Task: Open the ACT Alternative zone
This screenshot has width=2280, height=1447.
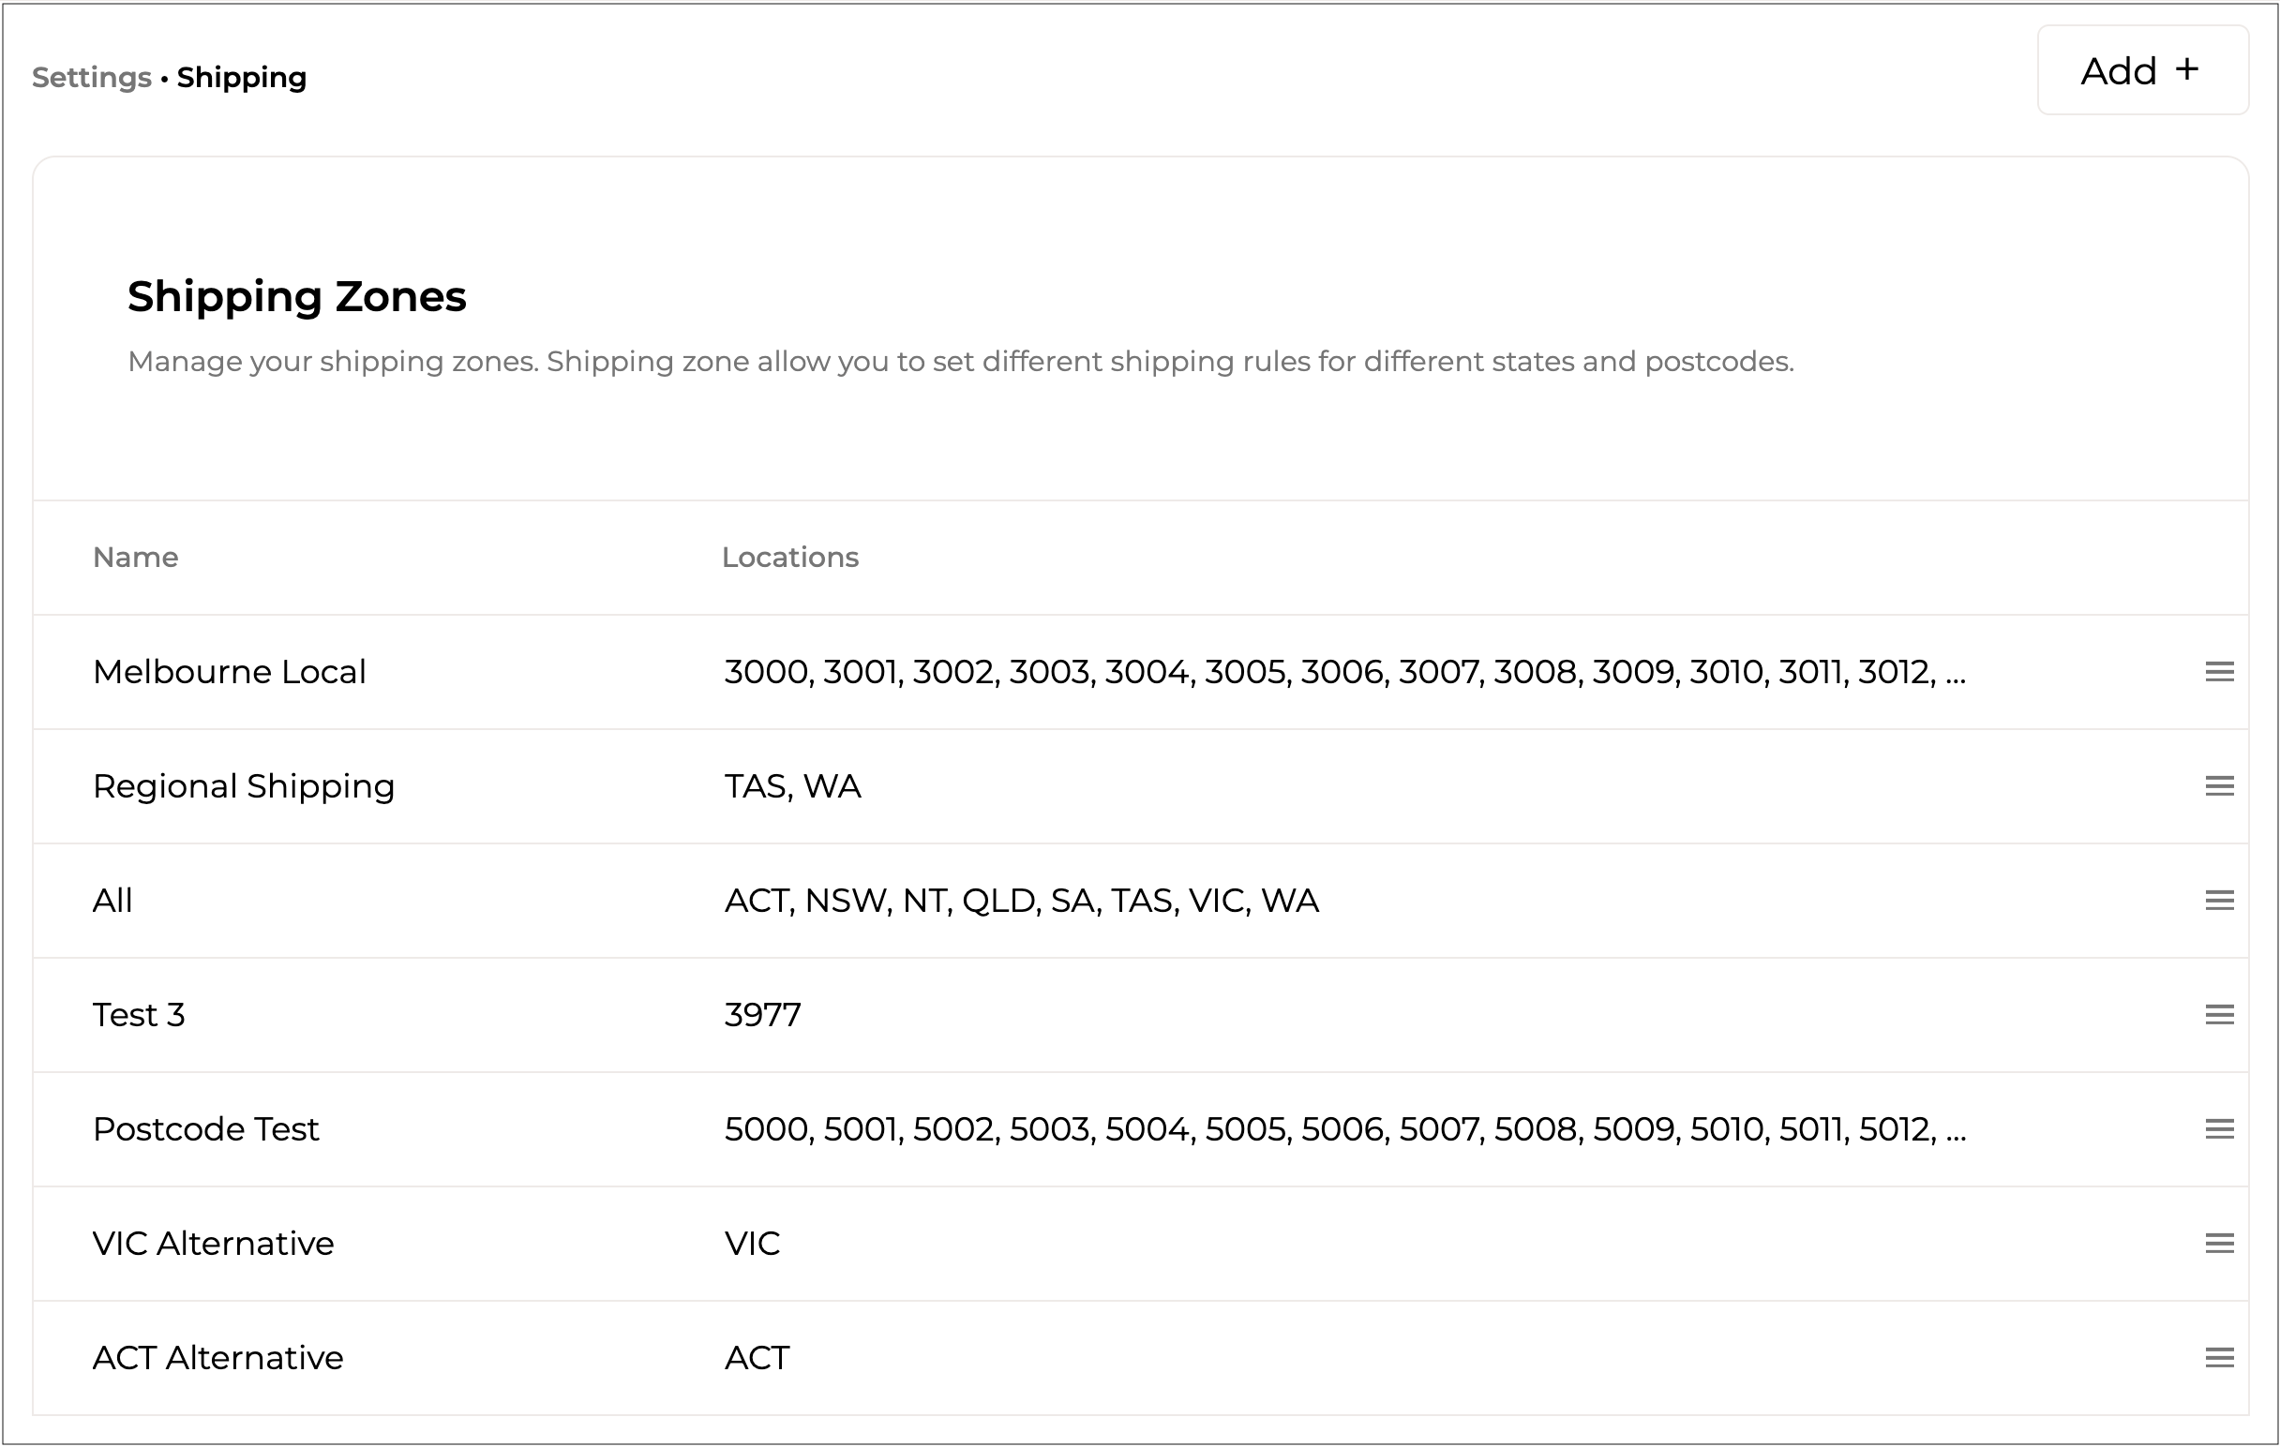Action: [x=217, y=1358]
